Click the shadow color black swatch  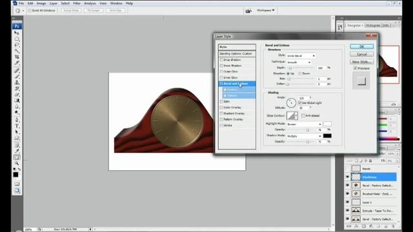tap(327, 136)
